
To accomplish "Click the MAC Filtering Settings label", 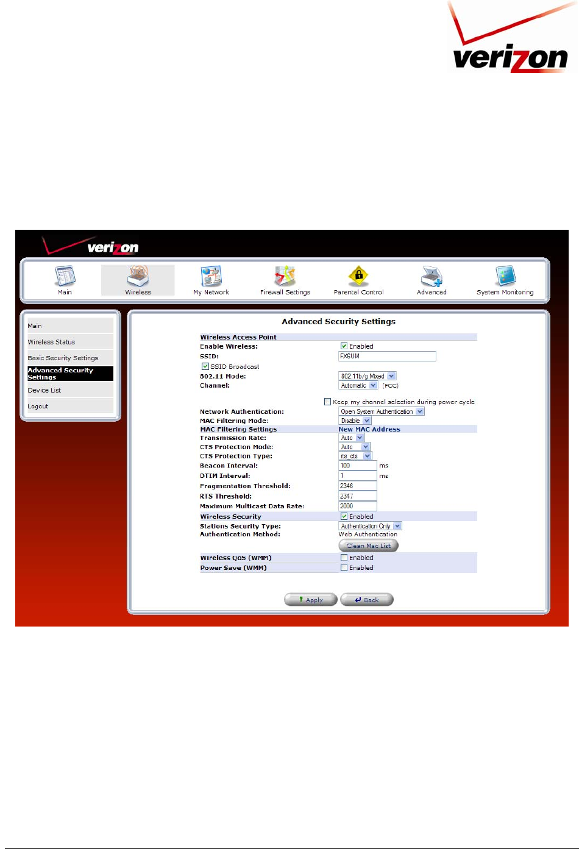I will coord(238,429).
